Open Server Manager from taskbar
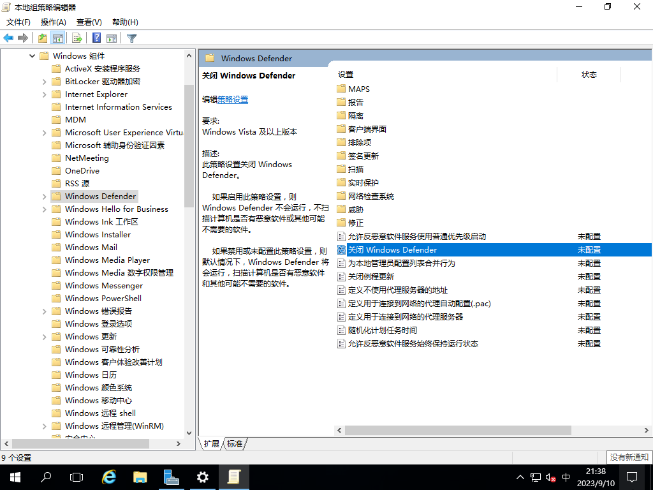The height and width of the screenshot is (490, 653). [x=171, y=477]
